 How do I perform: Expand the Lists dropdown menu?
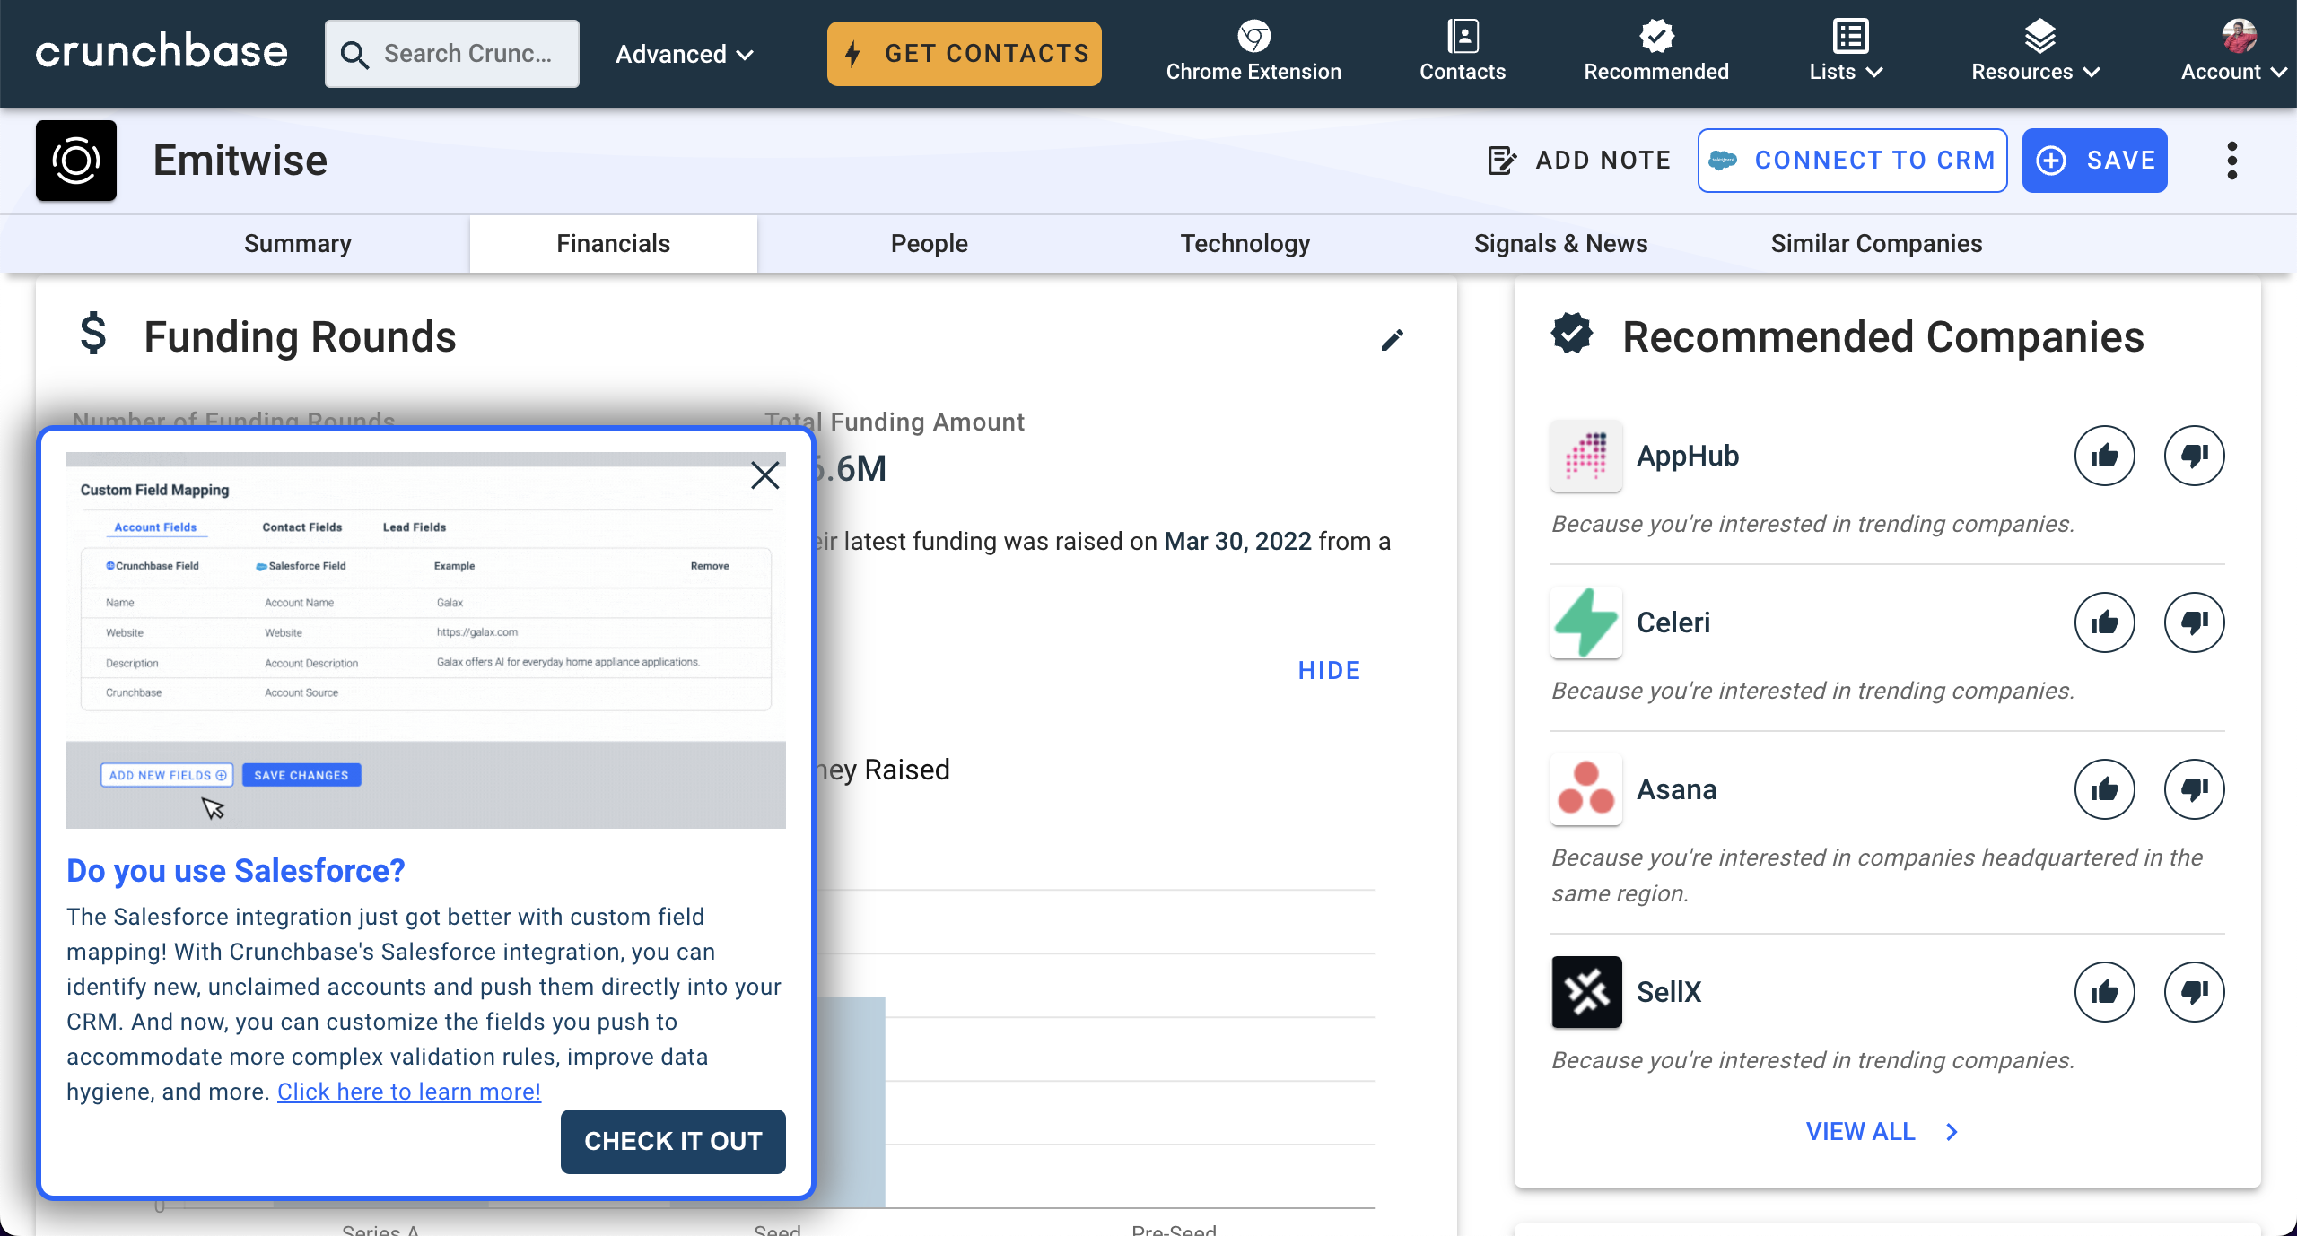1847,52
